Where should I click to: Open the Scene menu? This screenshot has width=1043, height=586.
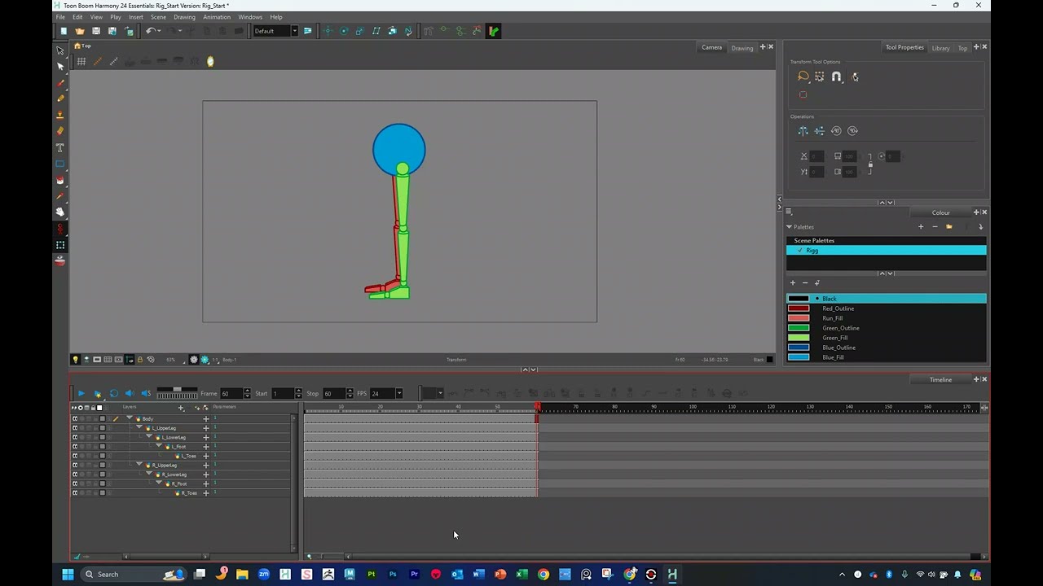pyautogui.click(x=158, y=17)
